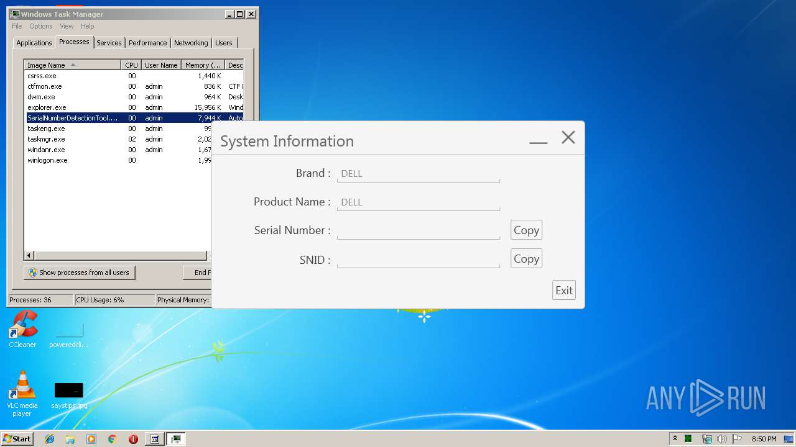This screenshot has height=447, width=796.
Task: Click the SNID input field
Action: 418,260
